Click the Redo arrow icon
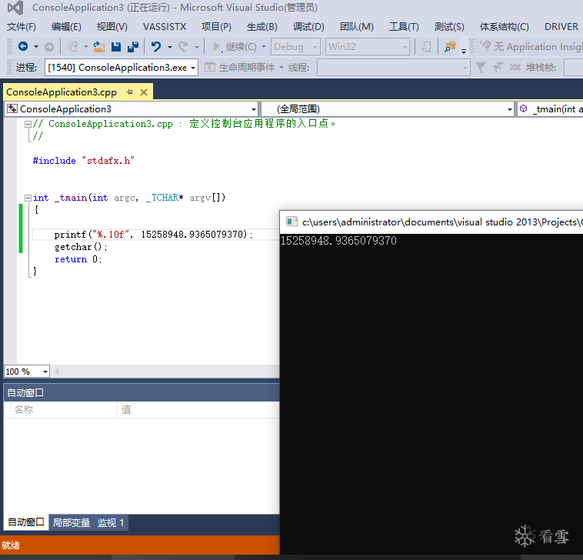Screen dimensions: 583x560 (x=183, y=47)
